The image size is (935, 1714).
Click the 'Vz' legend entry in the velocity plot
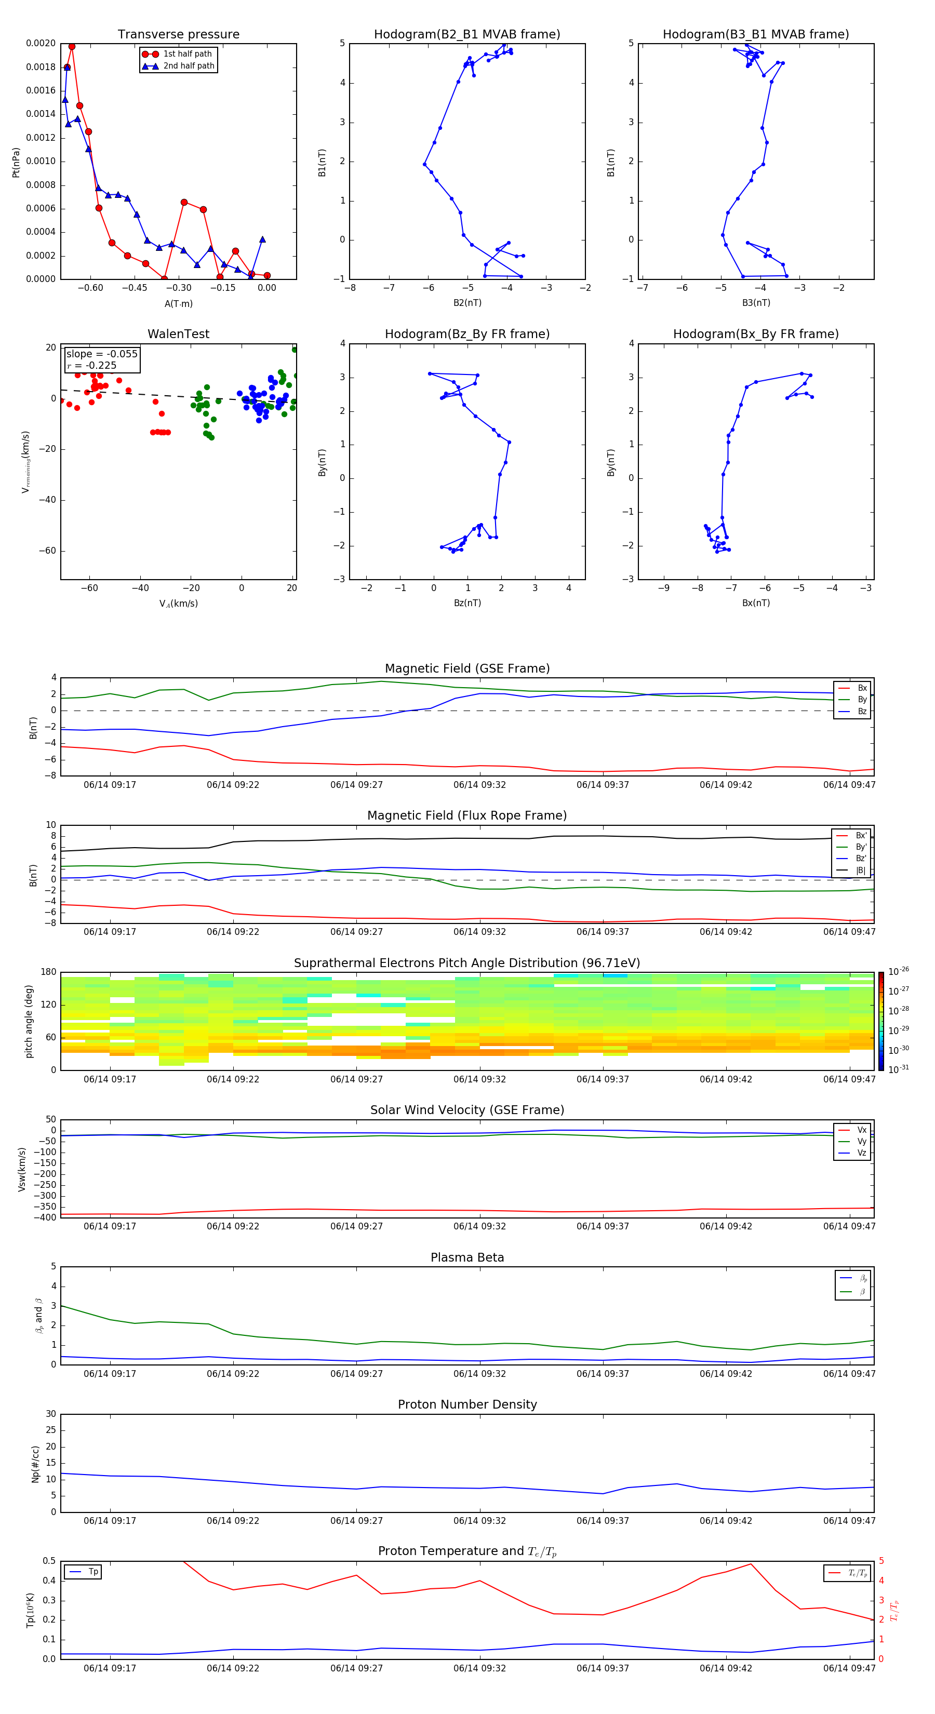click(x=852, y=1153)
